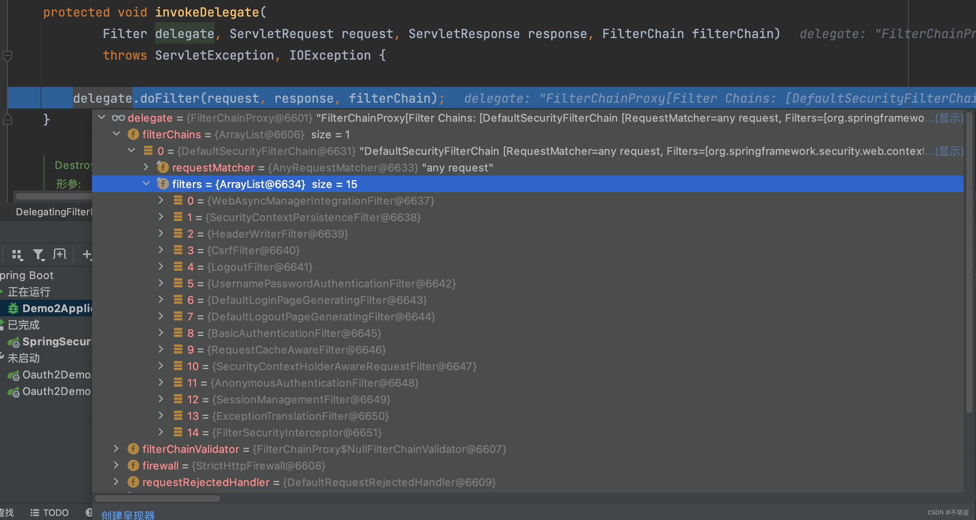Screen dimensions: 976x520
Task: Click the firewall field icon
Action: pos(133,465)
